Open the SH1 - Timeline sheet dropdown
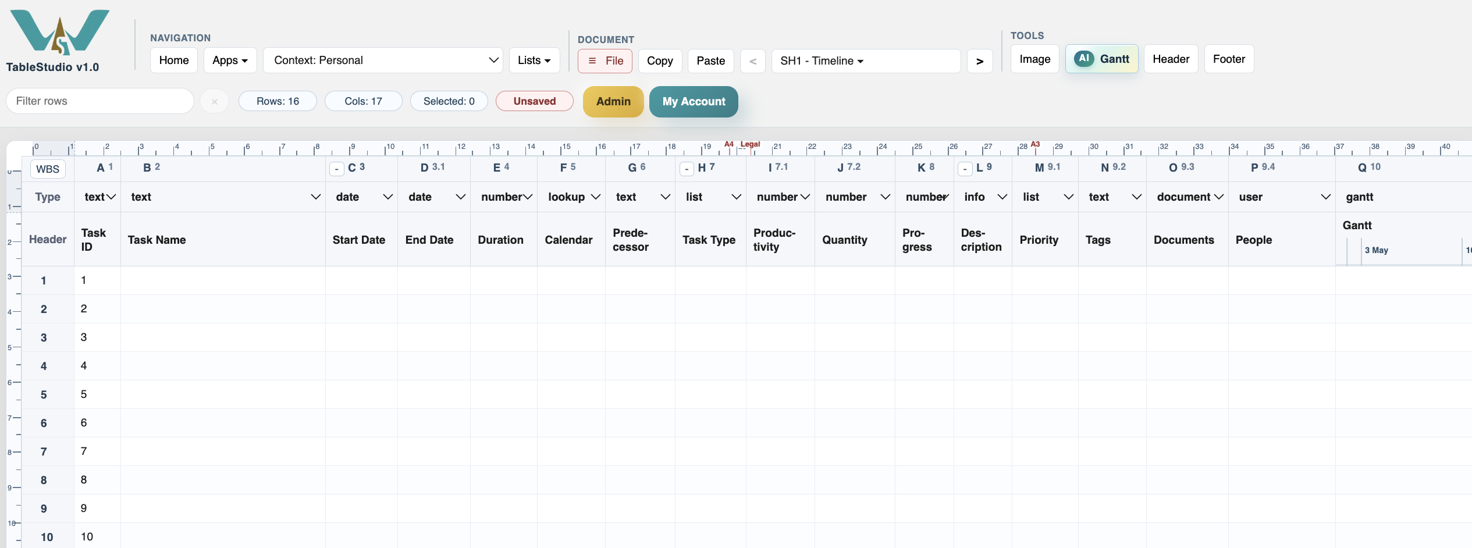Viewport: 1472px width, 548px height. point(866,61)
